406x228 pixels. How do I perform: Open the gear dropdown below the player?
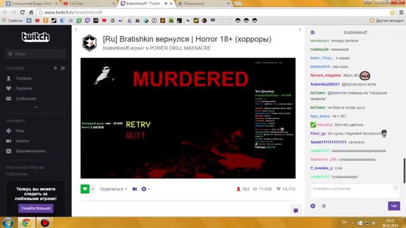point(146,189)
